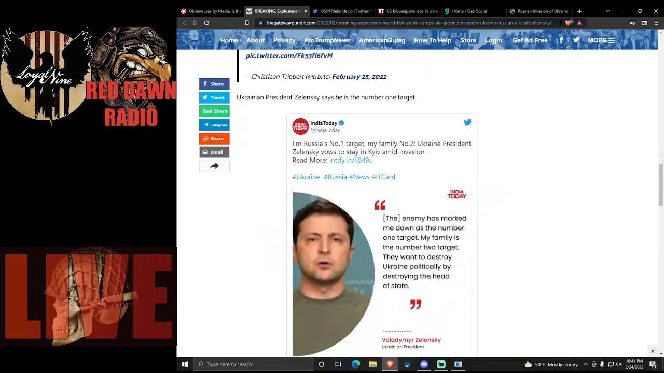The image size is (664, 373).
Task: Click the page vertical scrollbar thumb
Action: 661,185
